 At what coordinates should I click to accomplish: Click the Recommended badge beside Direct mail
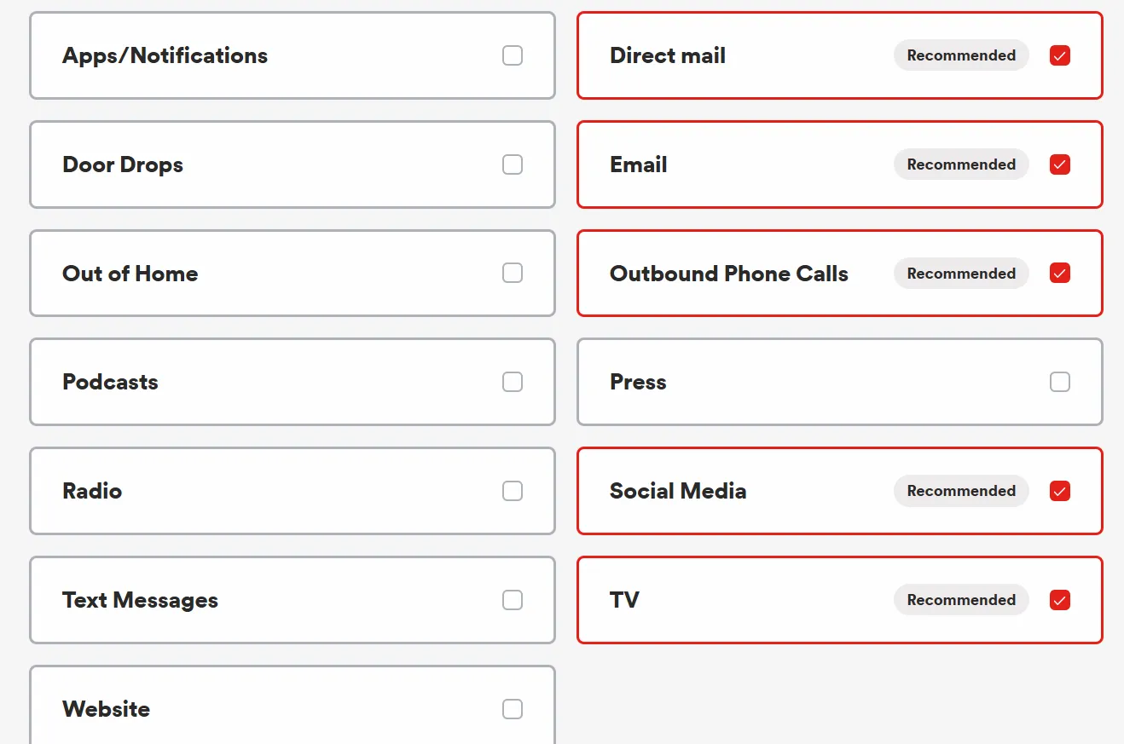[961, 55]
